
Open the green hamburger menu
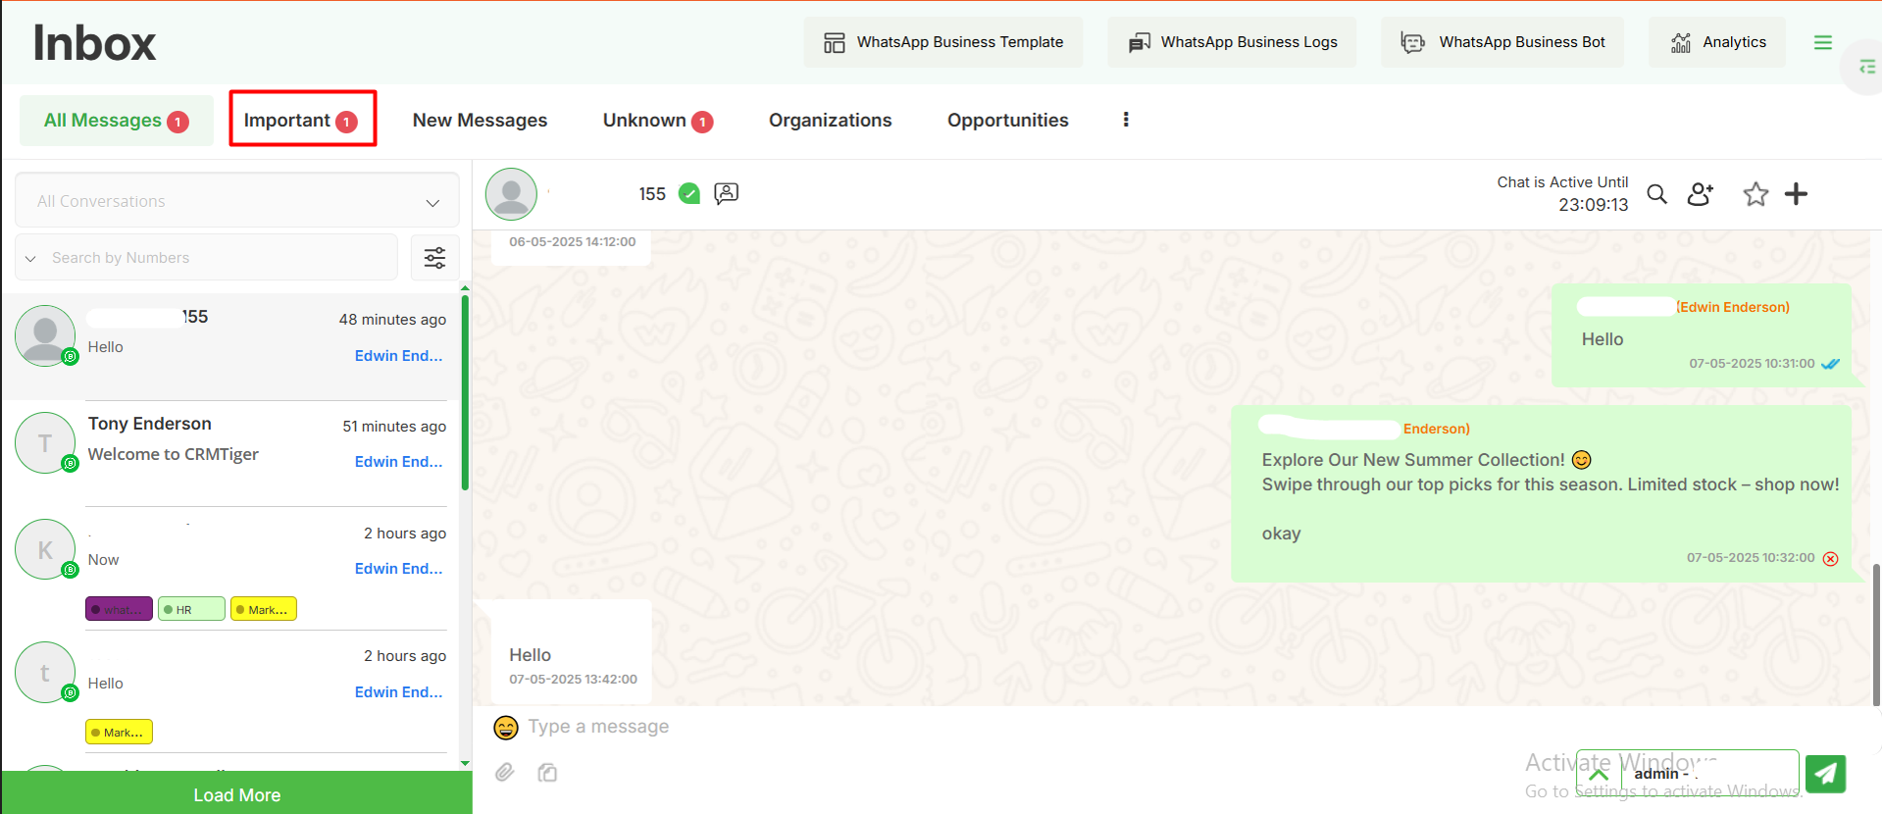1823,42
